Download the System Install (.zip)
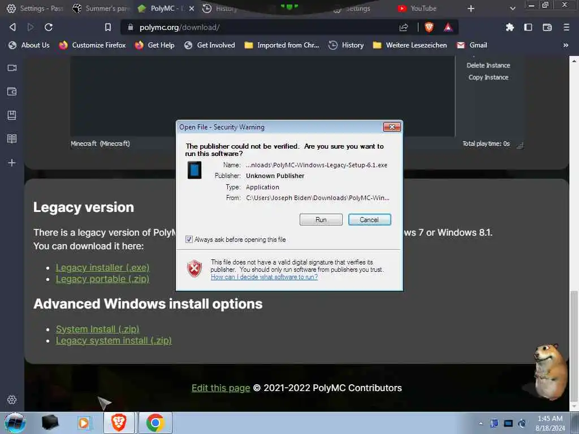The height and width of the screenshot is (434, 579). click(97, 329)
